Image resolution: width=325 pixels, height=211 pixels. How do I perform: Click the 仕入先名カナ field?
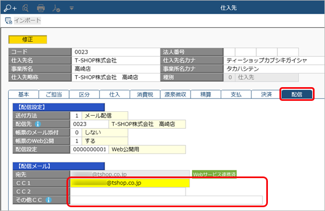click(274, 60)
